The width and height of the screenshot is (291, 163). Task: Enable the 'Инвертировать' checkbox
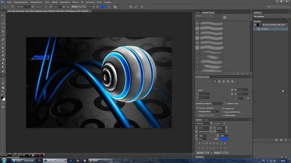click(x=223, y=115)
